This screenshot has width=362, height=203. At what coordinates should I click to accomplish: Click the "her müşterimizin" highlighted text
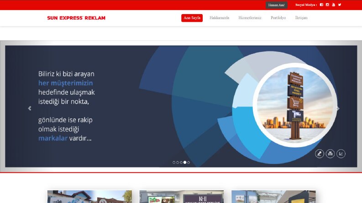point(66,83)
